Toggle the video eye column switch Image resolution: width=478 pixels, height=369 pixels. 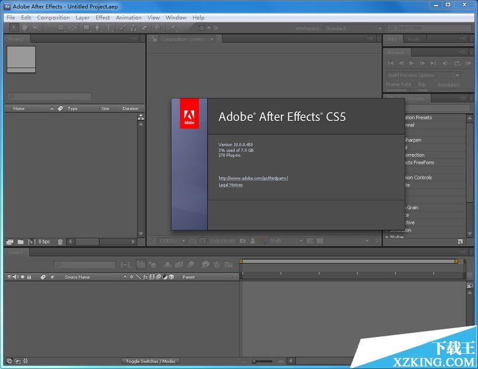9,277
